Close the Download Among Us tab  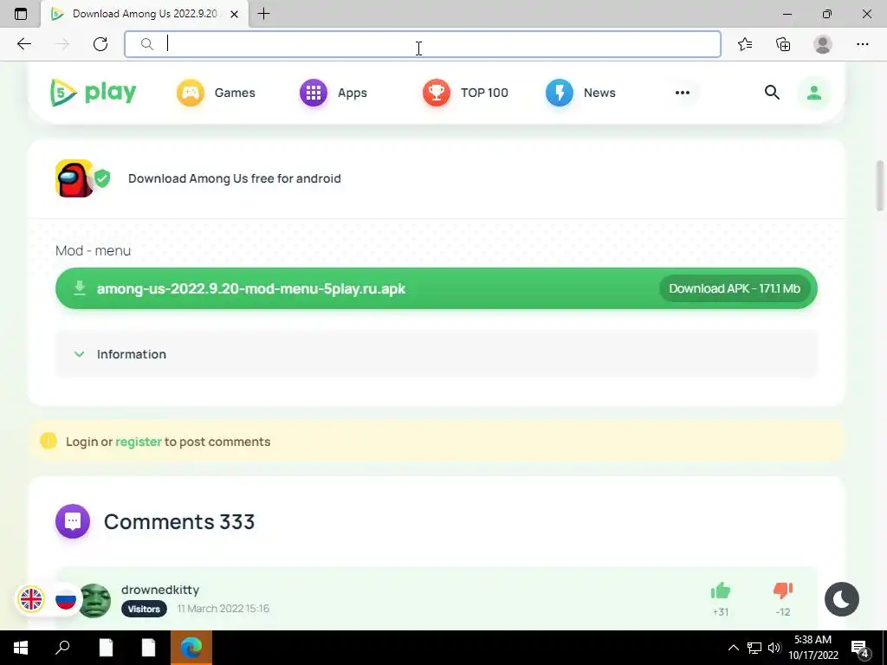(x=234, y=14)
